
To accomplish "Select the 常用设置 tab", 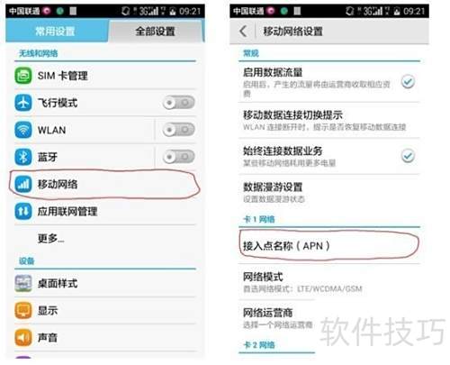I will [55, 32].
